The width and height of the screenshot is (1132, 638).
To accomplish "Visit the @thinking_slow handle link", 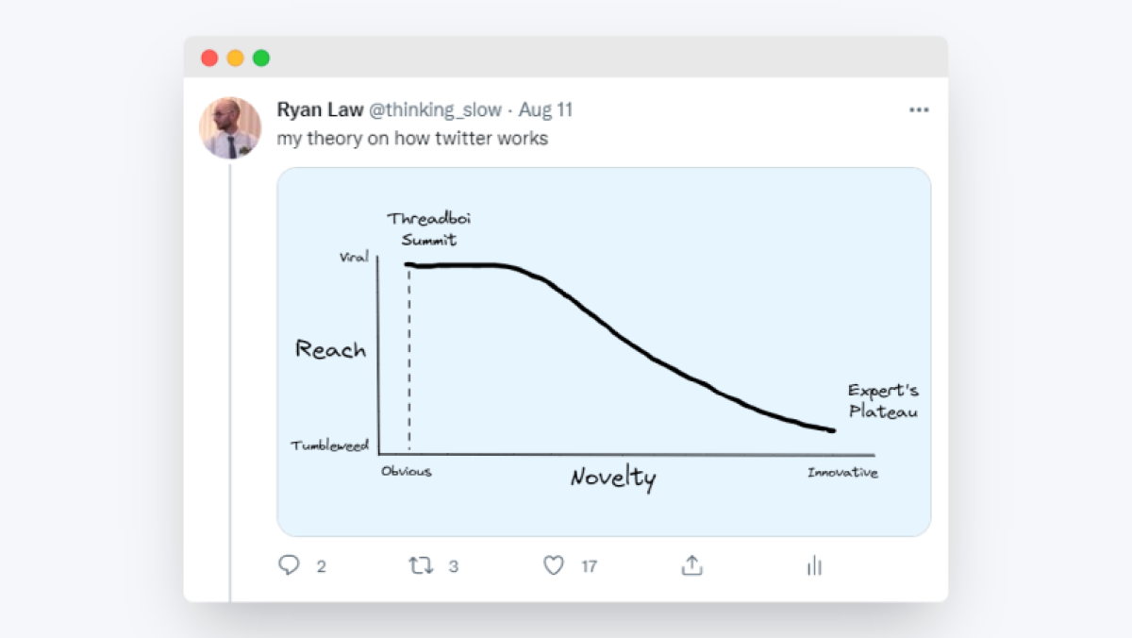I will pos(435,110).
